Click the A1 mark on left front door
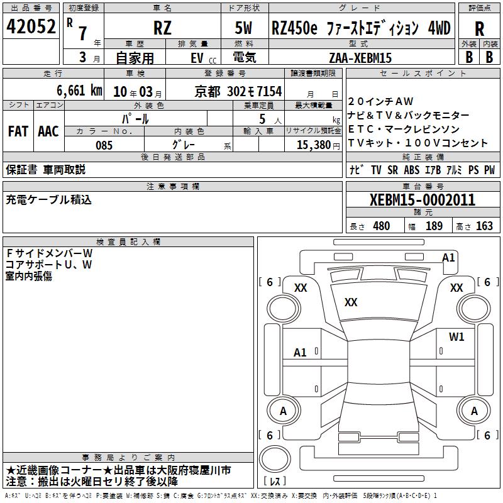This screenshot has width=503, height=503. pos(300,353)
